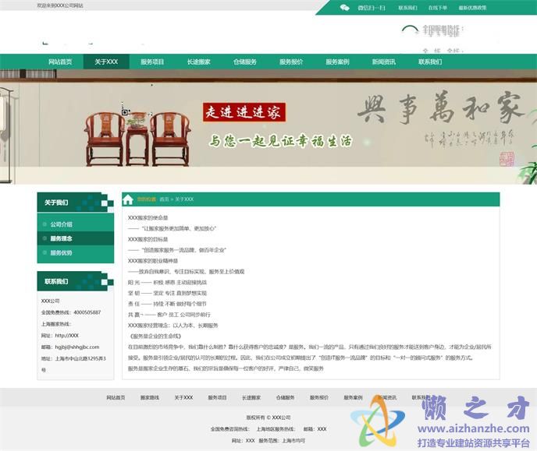Click 首页 breadcrumb link
The image size is (537, 451).
[164, 199]
